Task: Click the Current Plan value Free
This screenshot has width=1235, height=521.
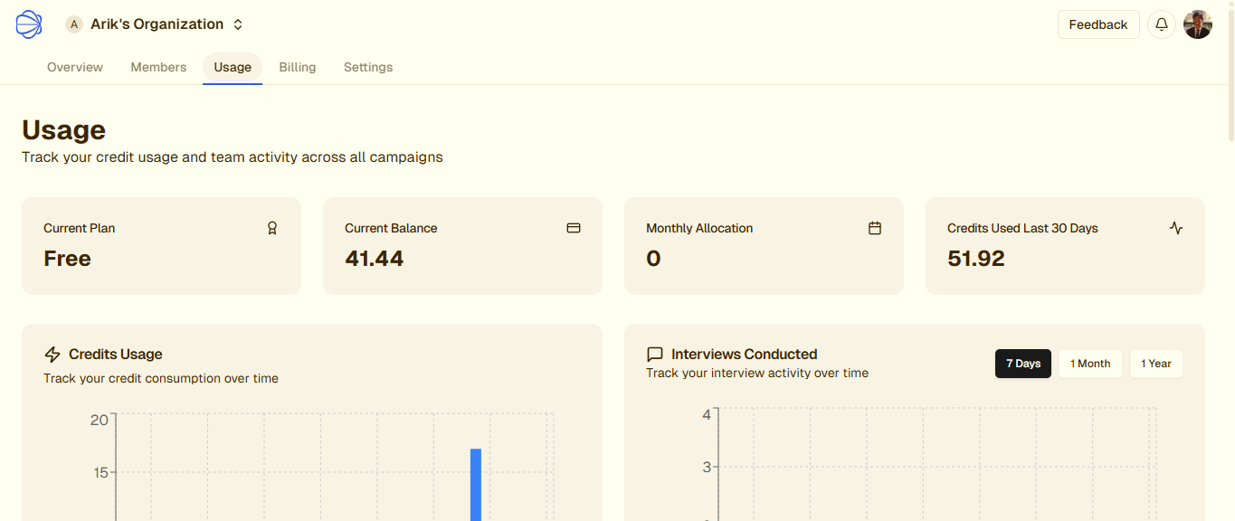Action: (67, 259)
